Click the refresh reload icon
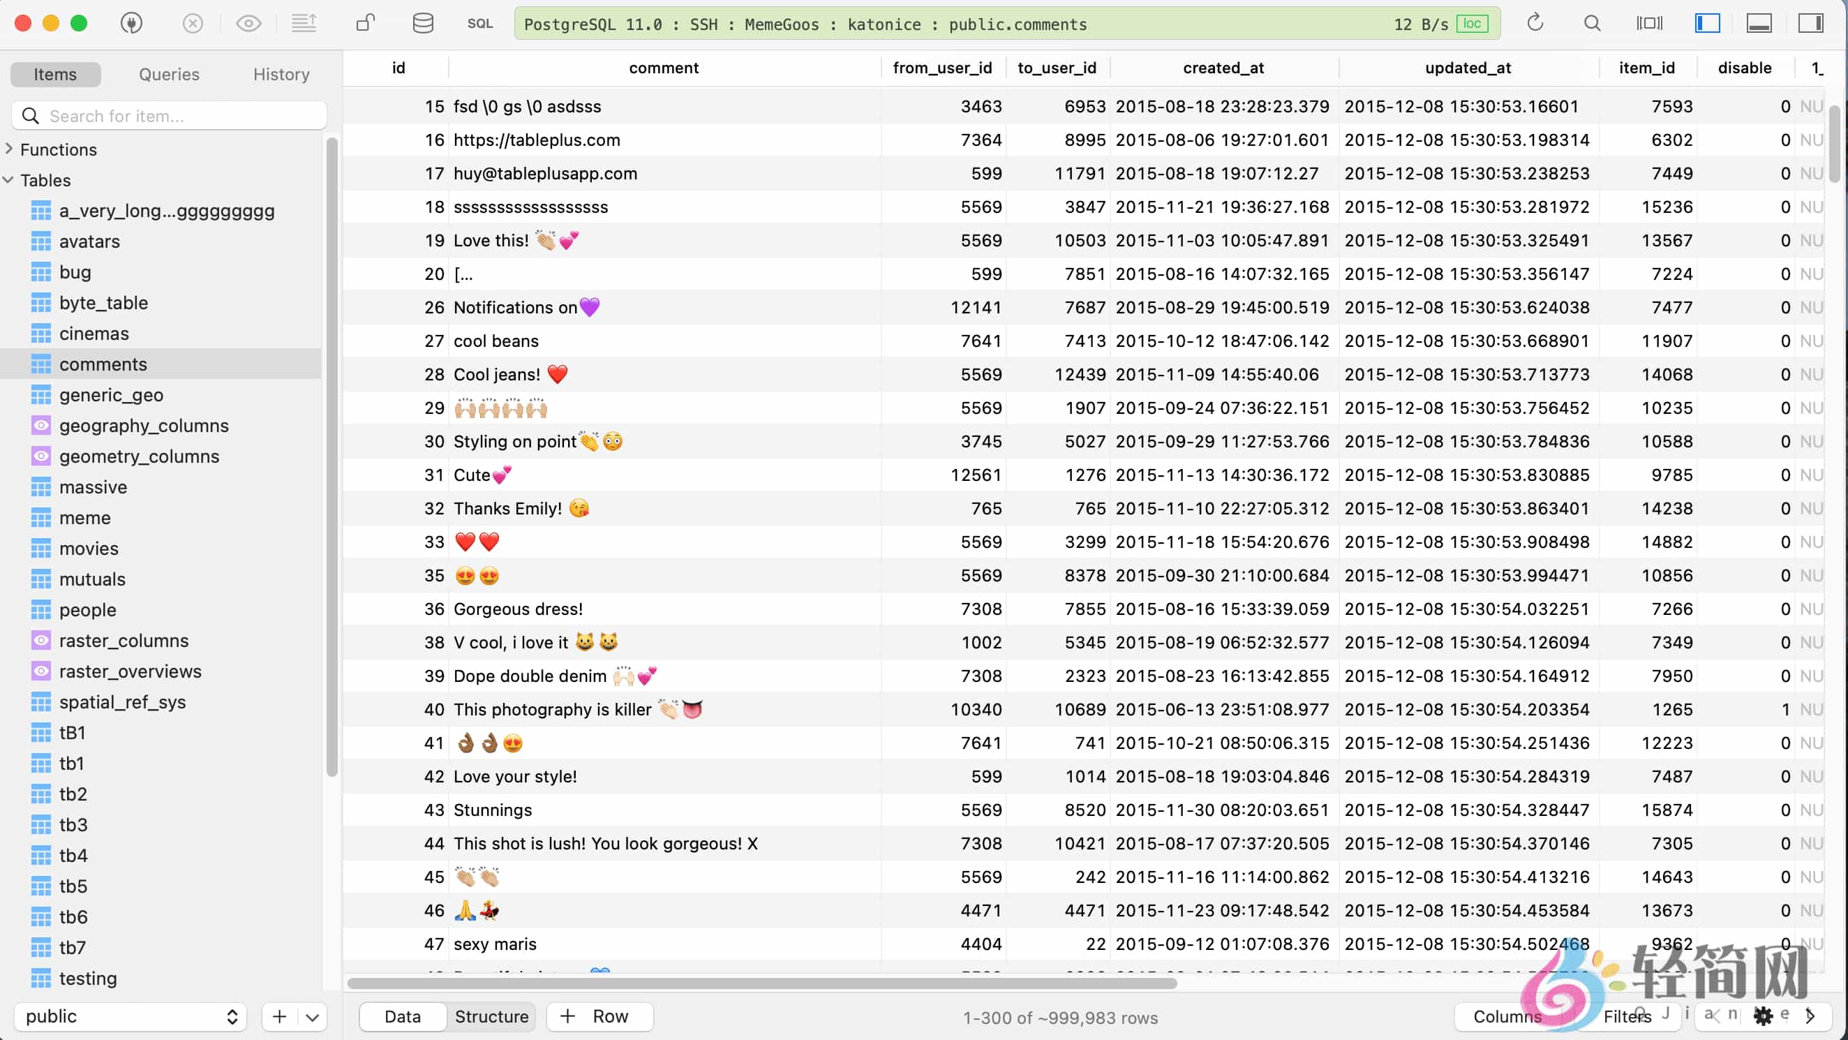The image size is (1848, 1040). (x=1535, y=24)
